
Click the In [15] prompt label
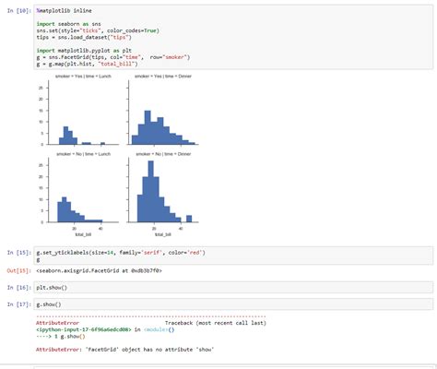tap(19, 253)
